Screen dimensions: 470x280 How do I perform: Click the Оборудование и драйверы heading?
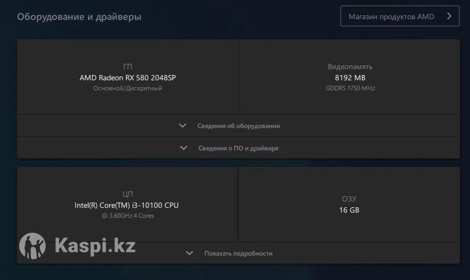(79, 17)
